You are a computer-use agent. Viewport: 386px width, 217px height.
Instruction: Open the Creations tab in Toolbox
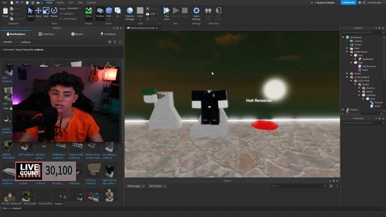click(x=108, y=34)
